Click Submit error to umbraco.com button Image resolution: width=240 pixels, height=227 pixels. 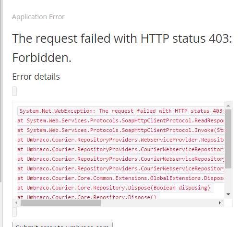[x=62, y=225]
